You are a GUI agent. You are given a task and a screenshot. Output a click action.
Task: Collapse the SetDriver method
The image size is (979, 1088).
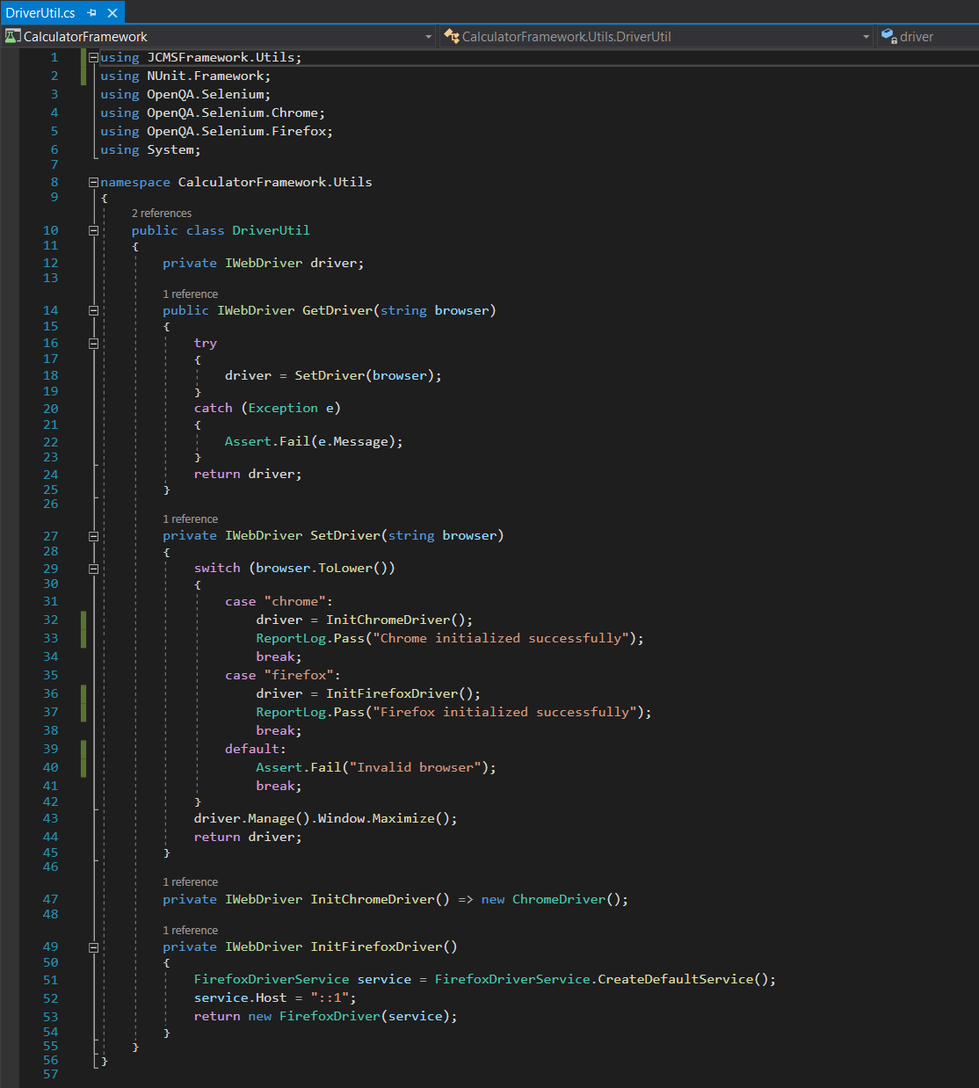point(93,535)
